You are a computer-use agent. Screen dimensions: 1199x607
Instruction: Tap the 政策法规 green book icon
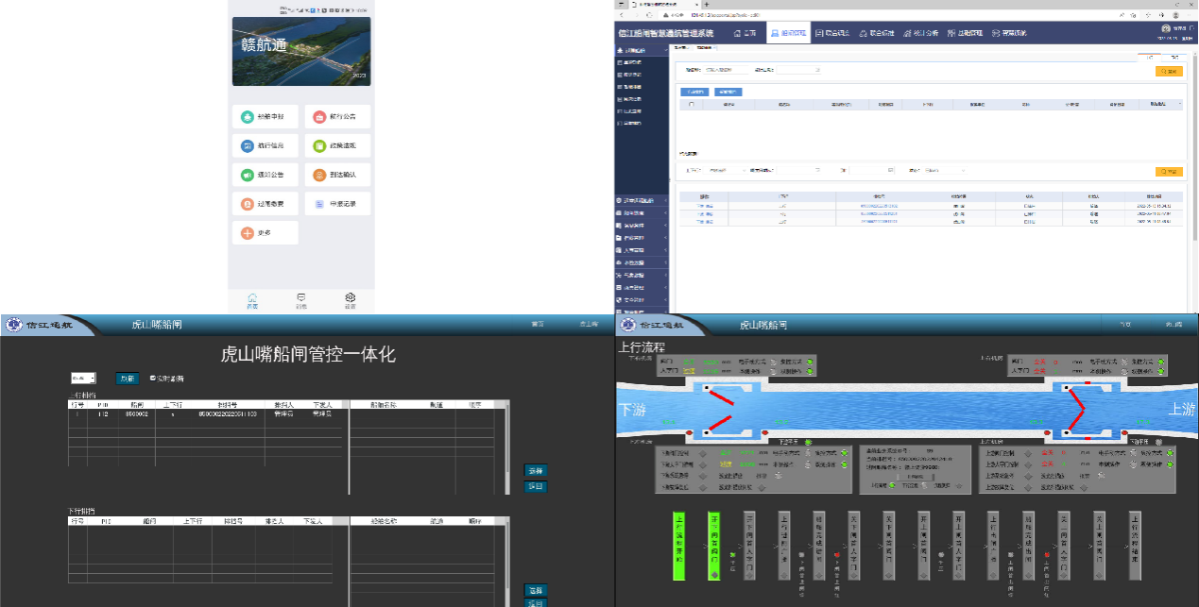[319, 146]
